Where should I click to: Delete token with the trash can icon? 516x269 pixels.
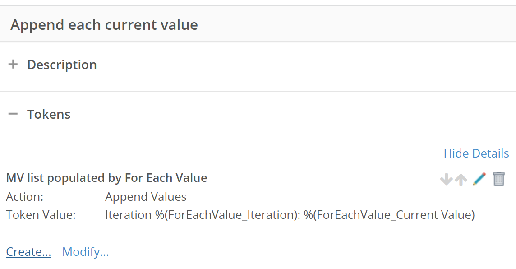[x=498, y=179]
